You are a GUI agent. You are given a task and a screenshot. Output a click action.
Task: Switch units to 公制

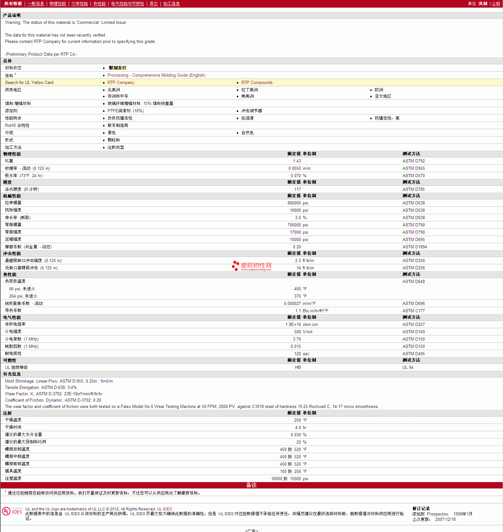click(x=496, y=3)
